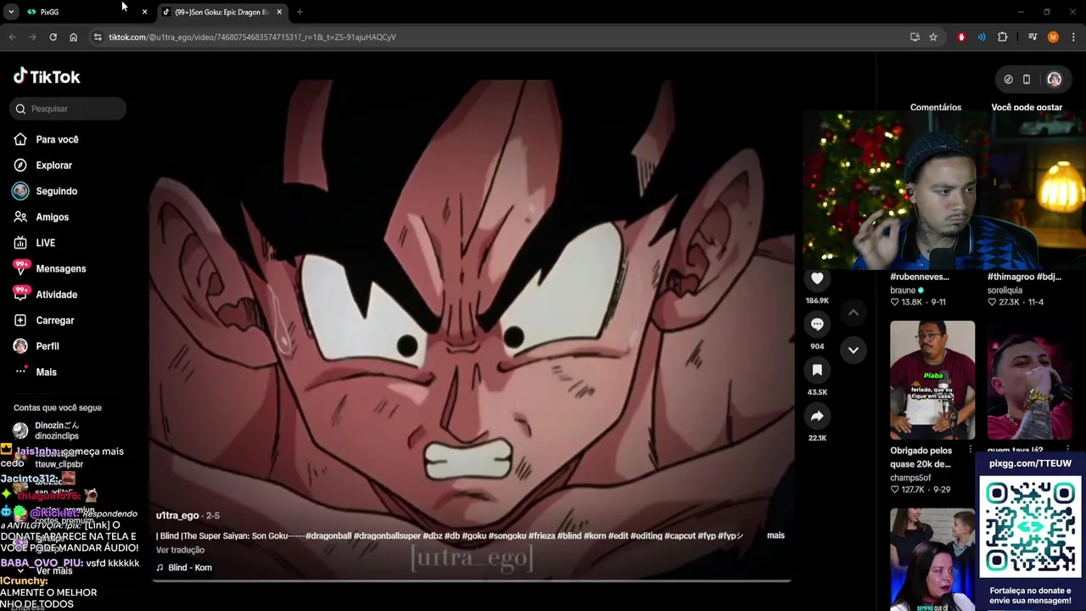The image size is (1086, 611).
Task: Bookmark this page with the star icon
Action: pyautogui.click(x=933, y=36)
